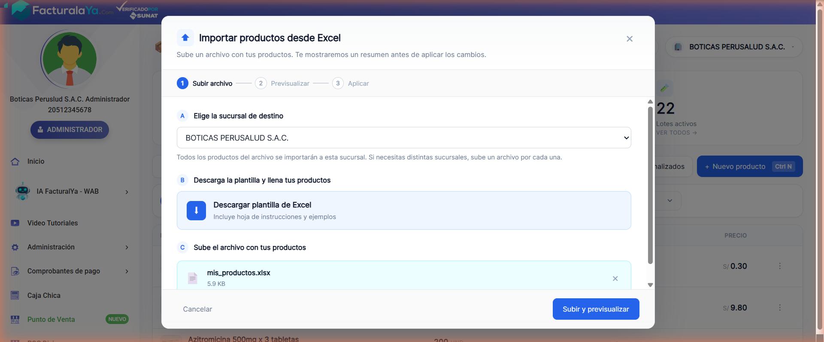824x342 pixels.
Task: Click the browser page scrollbar
Action: coord(820,169)
